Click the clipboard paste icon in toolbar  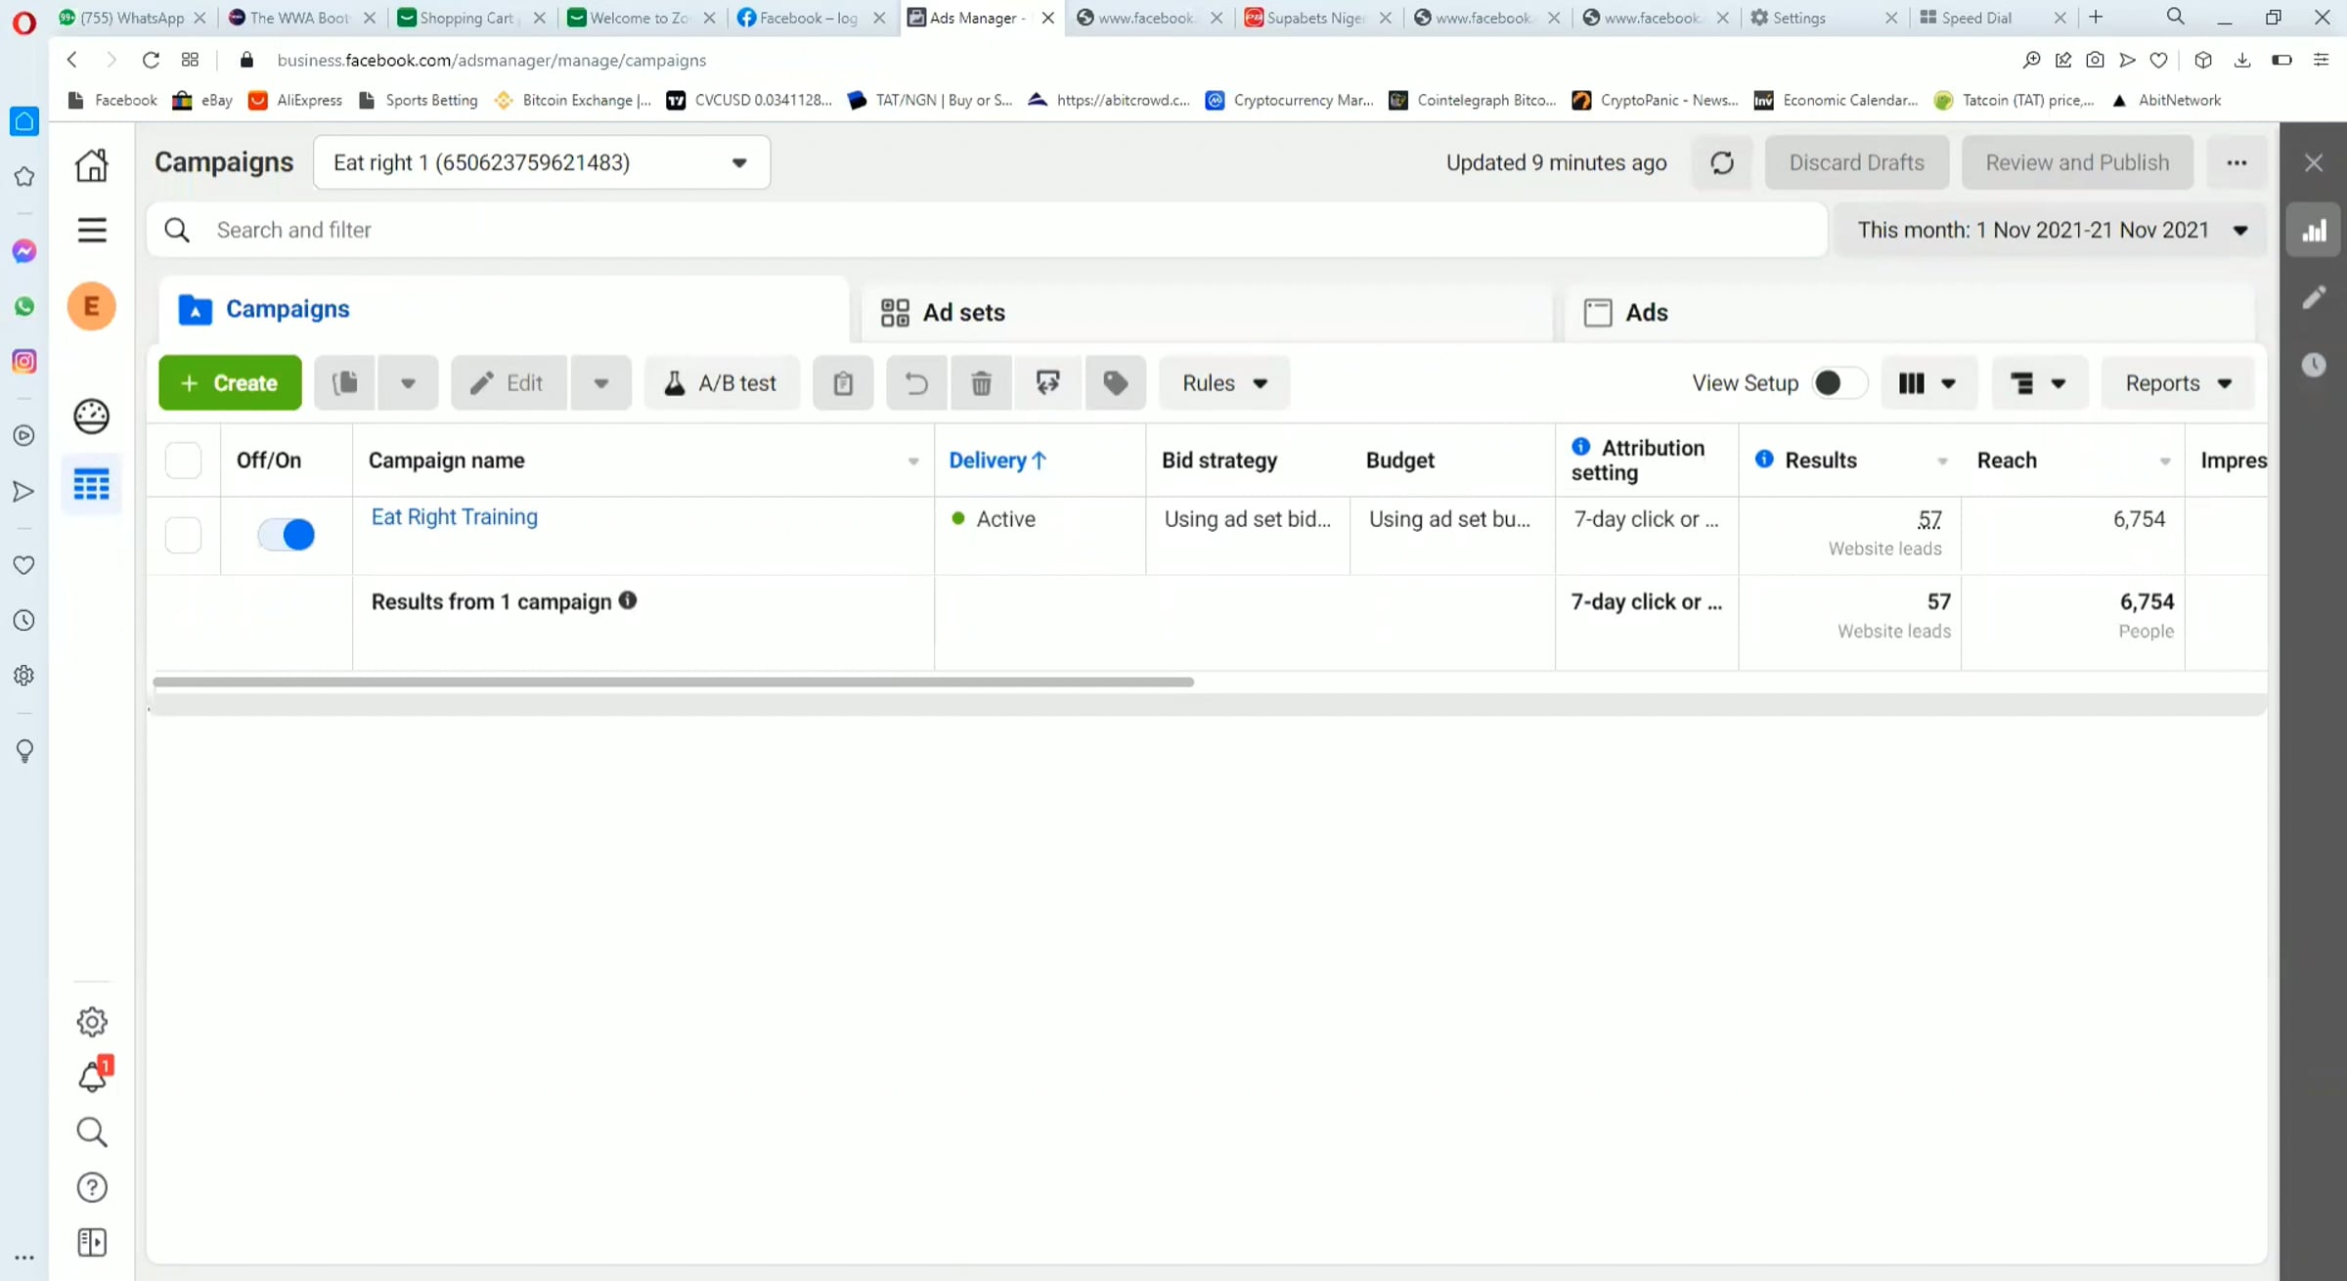tap(843, 383)
